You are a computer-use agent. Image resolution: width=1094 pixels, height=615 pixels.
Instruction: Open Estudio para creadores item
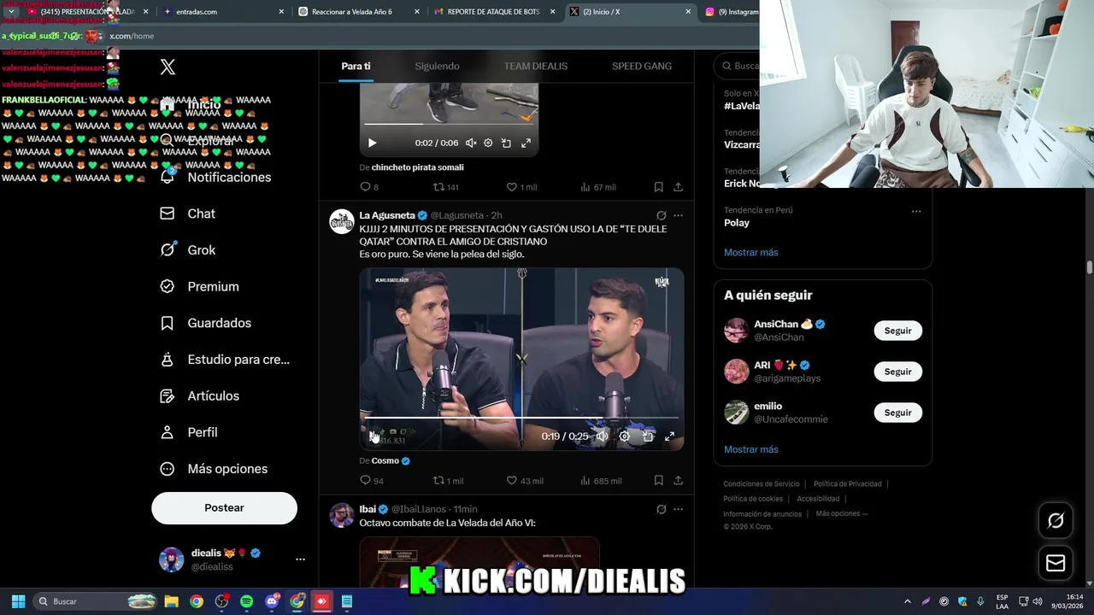click(x=226, y=360)
